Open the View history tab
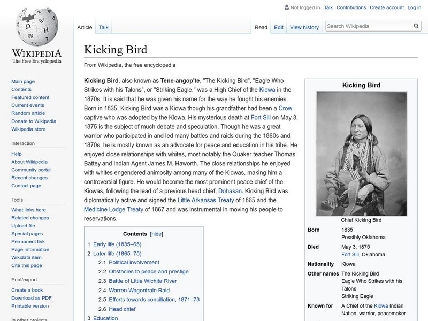The width and height of the screenshot is (428, 321). coord(304,27)
